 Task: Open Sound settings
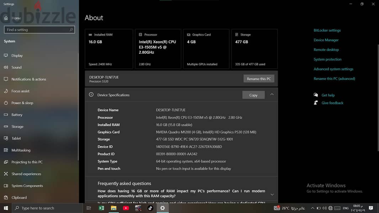16,67
